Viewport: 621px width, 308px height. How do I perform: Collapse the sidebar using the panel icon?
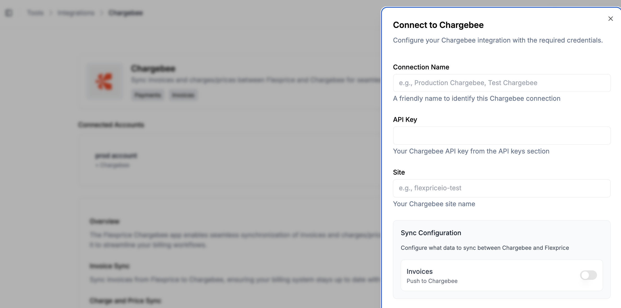(9, 13)
